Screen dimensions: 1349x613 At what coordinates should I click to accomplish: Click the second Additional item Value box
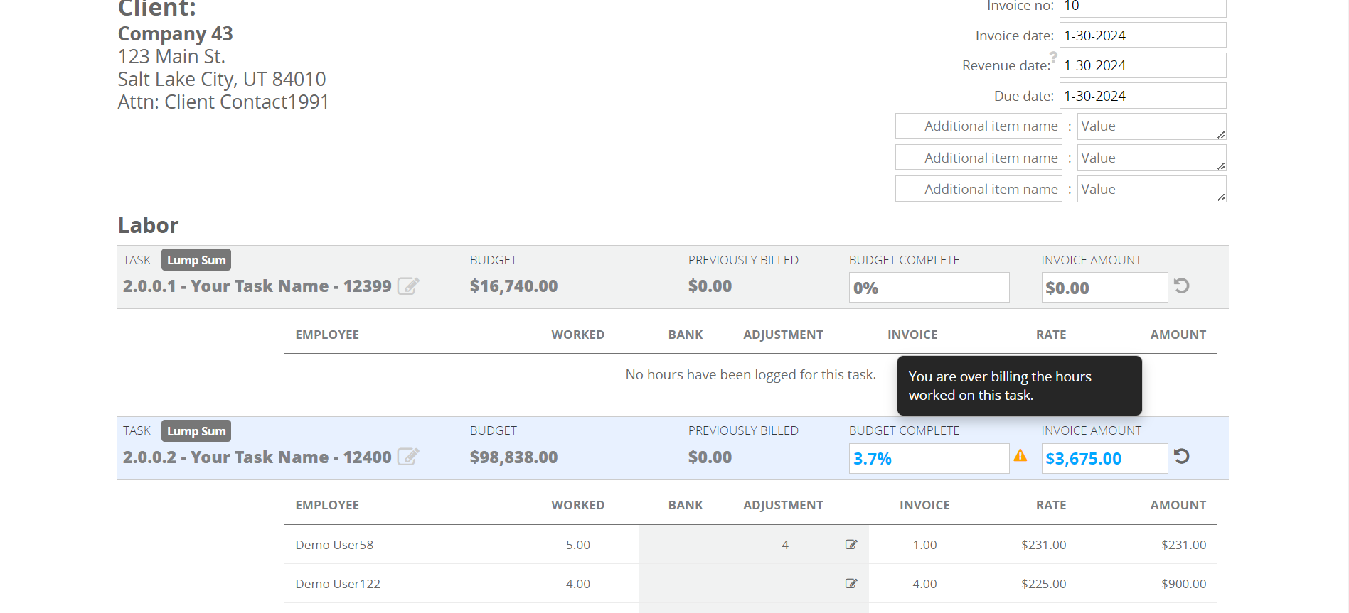[1151, 158]
